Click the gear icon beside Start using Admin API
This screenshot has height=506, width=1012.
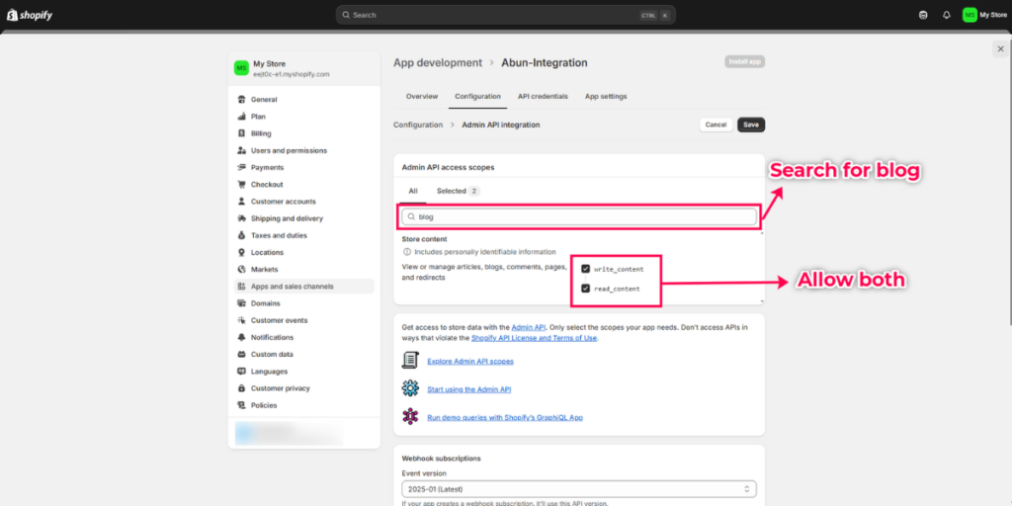click(x=410, y=388)
